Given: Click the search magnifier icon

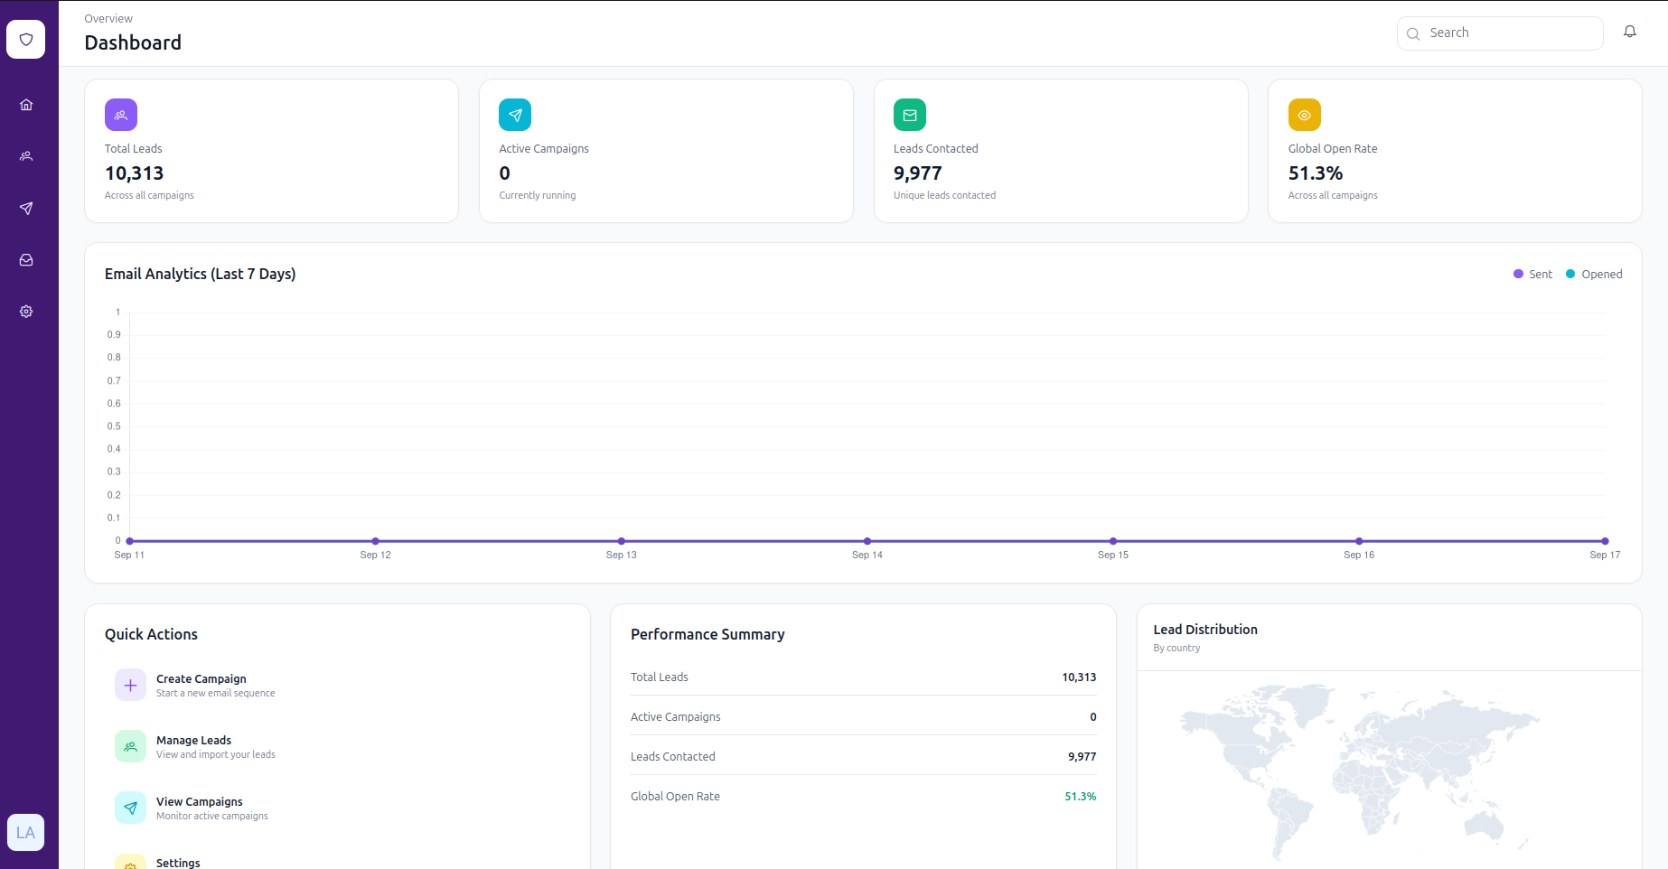Looking at the screenshot, I should (x=1413, y=33).
